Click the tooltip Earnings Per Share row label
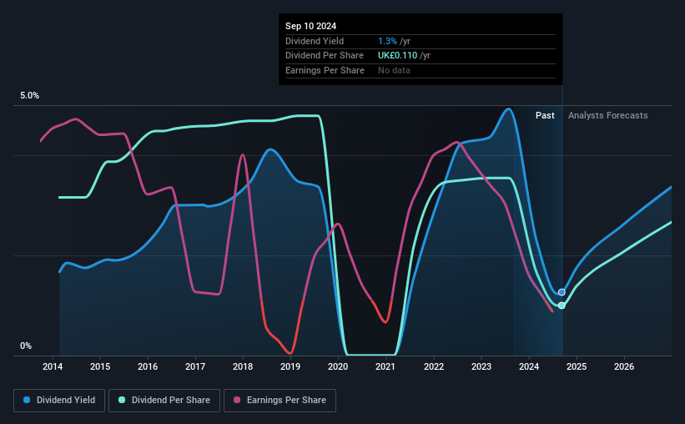The width and height of the screenshot is (685, 424). (x=325, y=70)
